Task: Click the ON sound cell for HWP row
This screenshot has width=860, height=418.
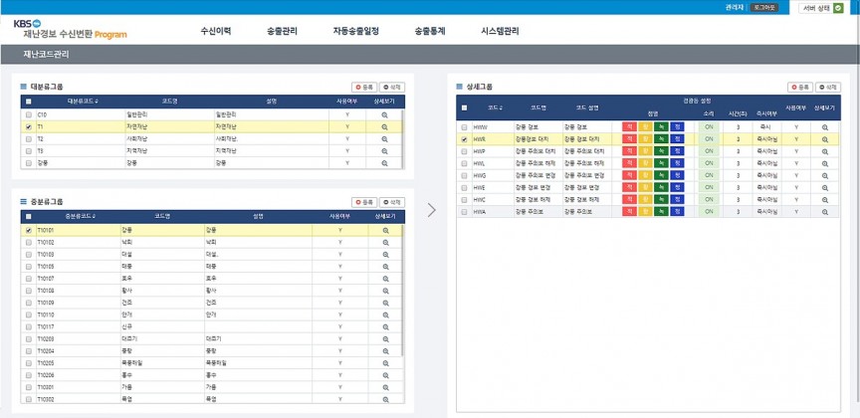Action: click(709, 151)
